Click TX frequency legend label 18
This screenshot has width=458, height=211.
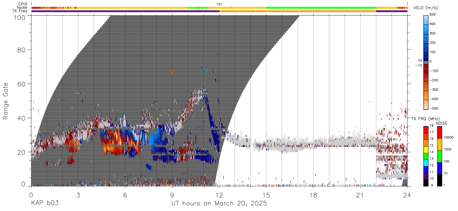tap(432, 125)
